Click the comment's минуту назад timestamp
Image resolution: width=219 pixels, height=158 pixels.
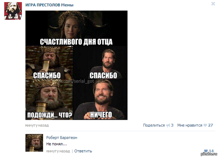(x=58, y=151)
